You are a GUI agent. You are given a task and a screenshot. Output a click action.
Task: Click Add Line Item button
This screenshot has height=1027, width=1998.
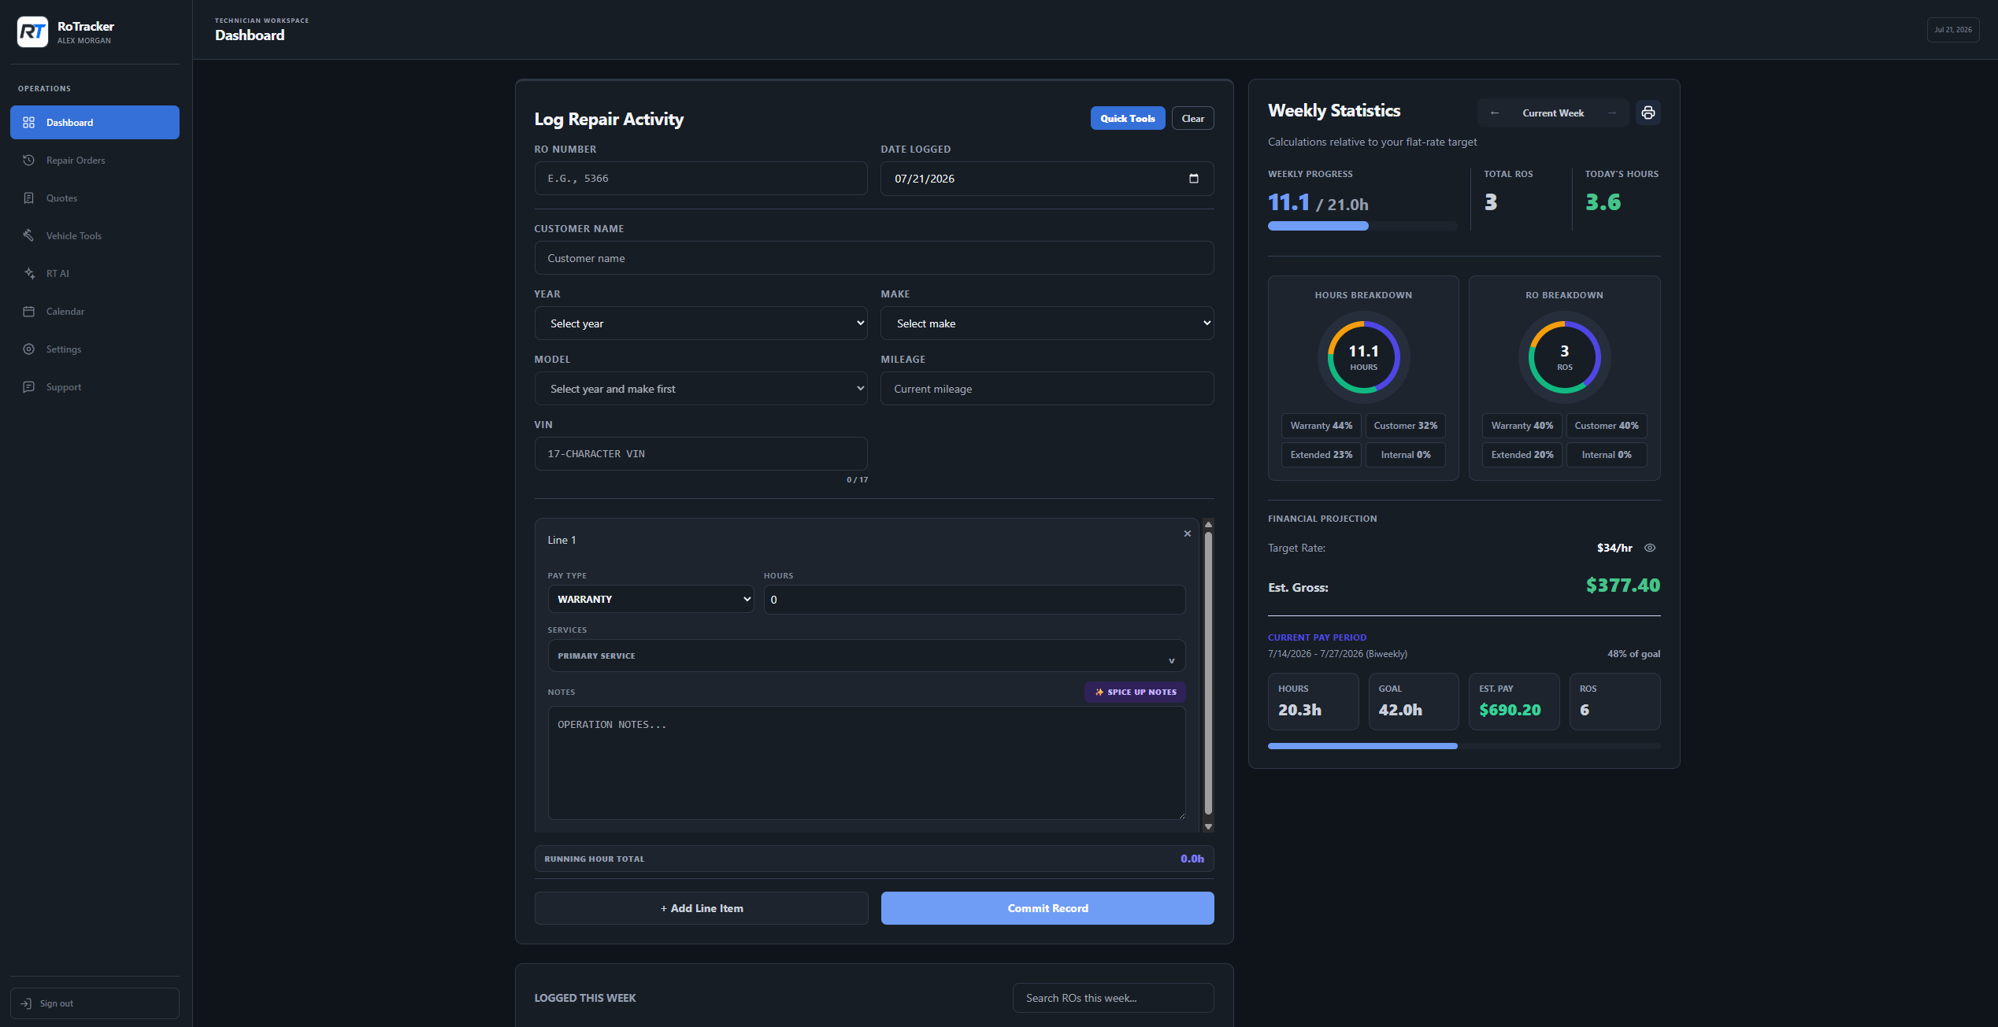click(701, 908)
